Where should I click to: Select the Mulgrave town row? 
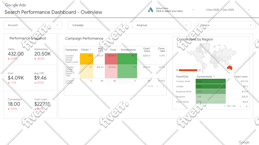click(x=212, y=97)
